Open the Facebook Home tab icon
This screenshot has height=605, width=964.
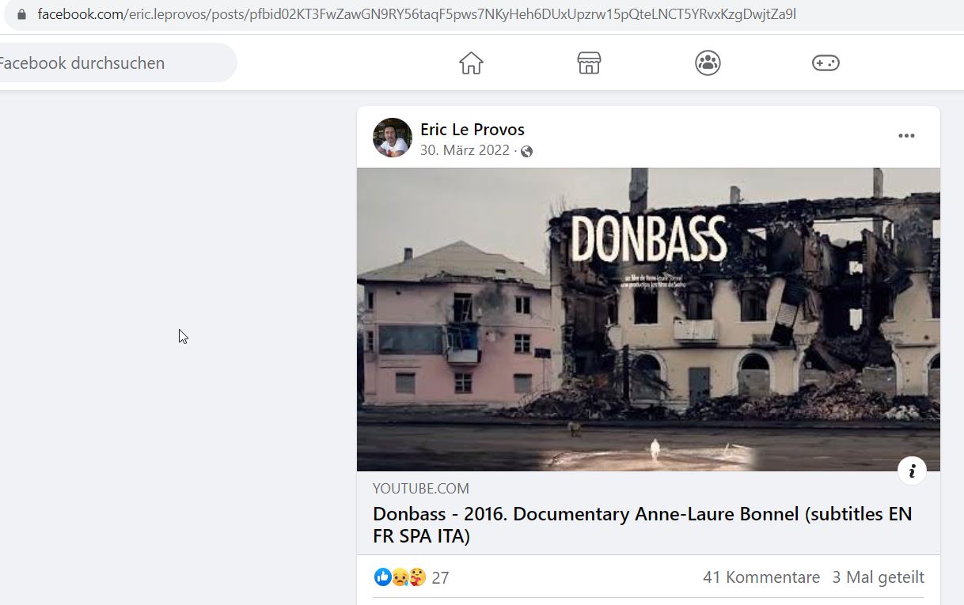[471, 62]
